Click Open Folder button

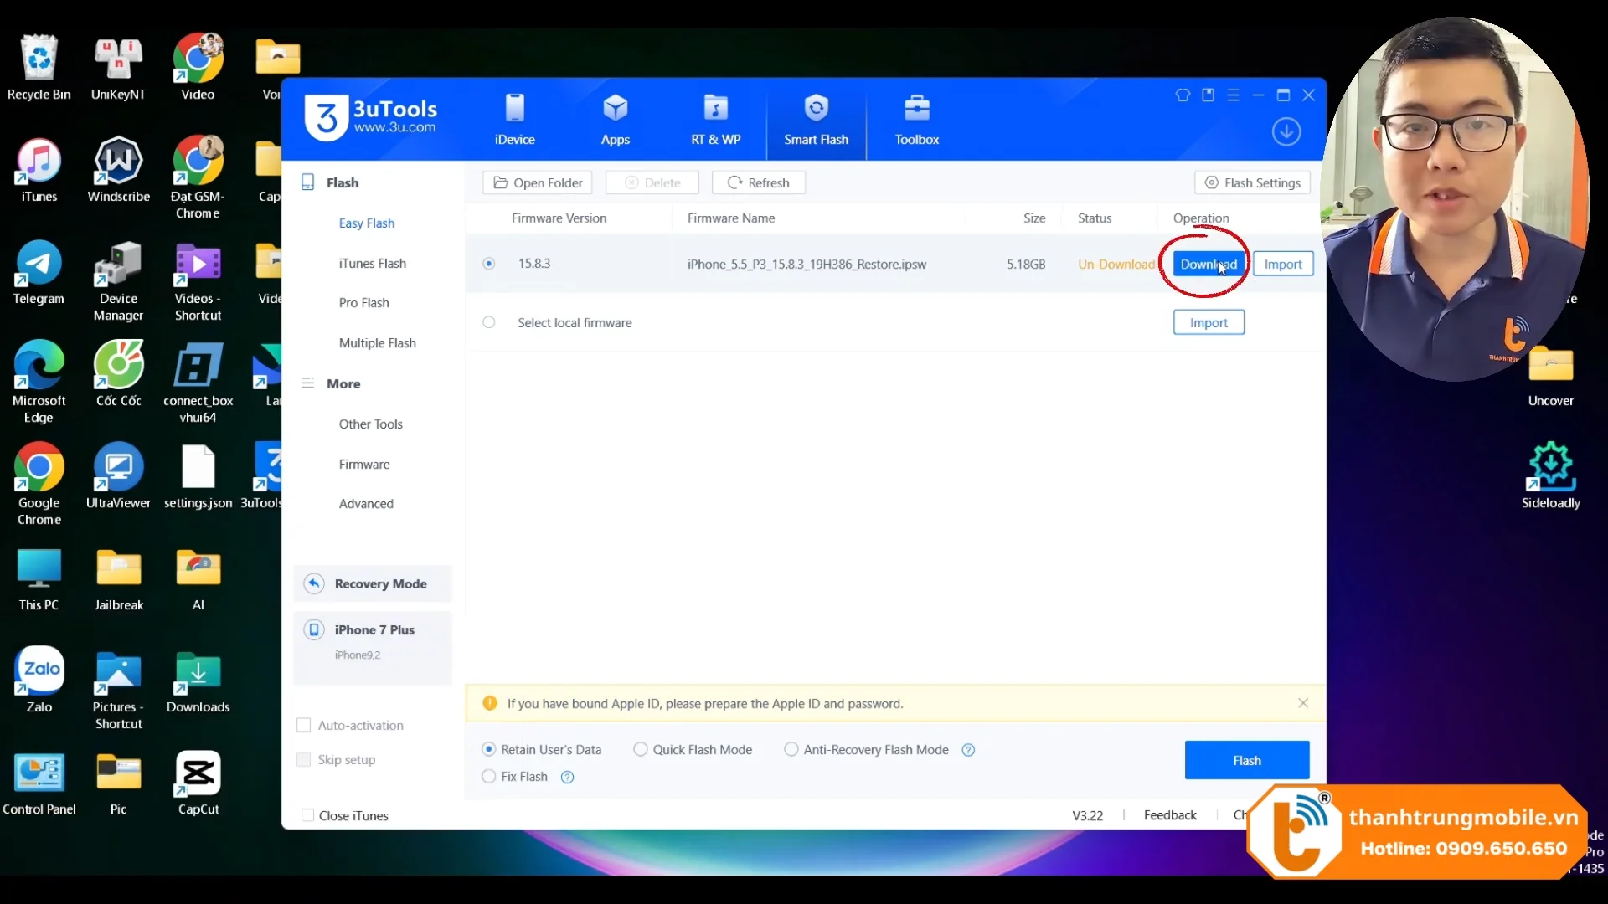pos(538,182)
